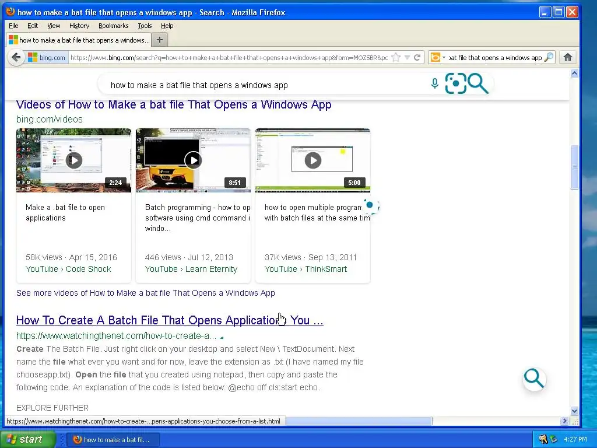Open the Edit menu
The image size is (597, 448).
(33, 26)
